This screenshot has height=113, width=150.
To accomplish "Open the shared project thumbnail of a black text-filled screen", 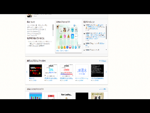I will click(x=97, y=71).
